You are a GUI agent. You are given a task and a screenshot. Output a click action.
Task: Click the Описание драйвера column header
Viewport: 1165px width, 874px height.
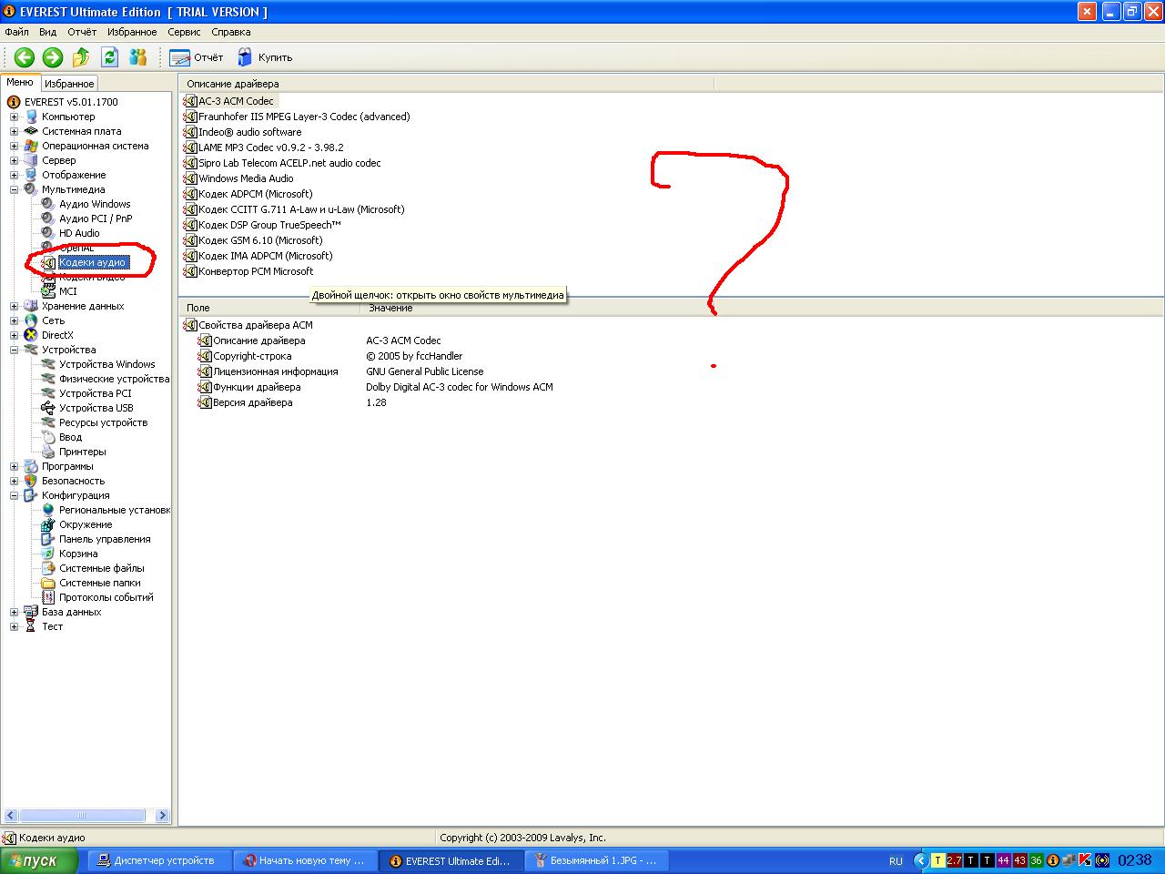click(446, 84)
